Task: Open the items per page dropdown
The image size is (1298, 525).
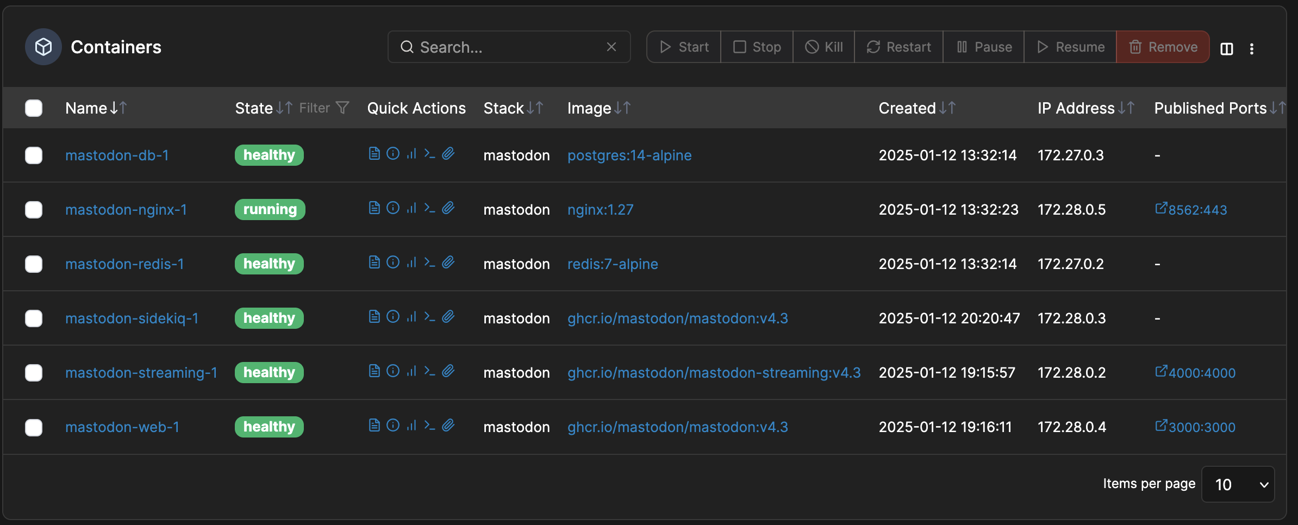Action: 1238,484
